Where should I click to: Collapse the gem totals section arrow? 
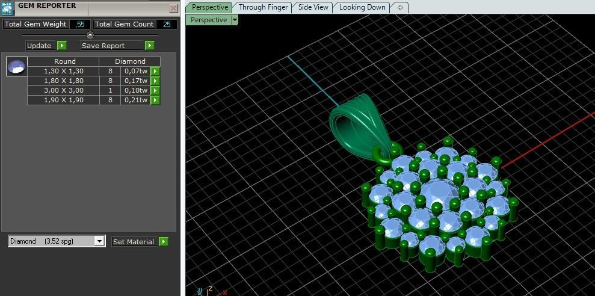coord(90,35)
